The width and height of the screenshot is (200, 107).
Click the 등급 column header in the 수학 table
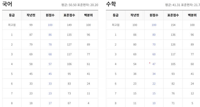point(116,15)
